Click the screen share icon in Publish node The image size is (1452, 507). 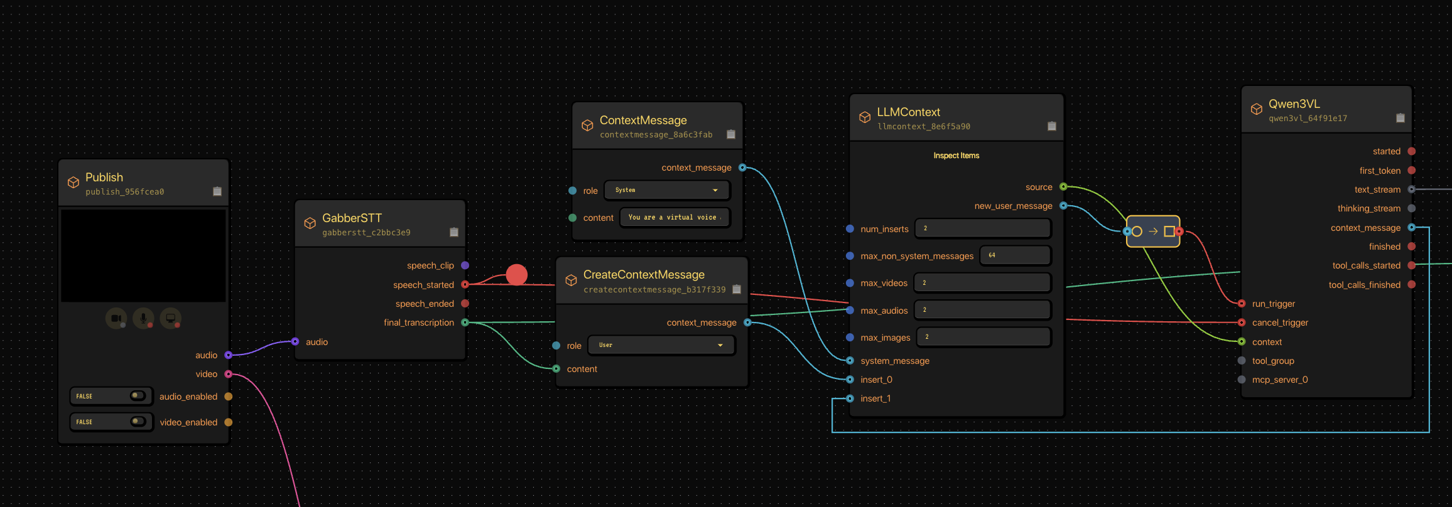(170, 318)
